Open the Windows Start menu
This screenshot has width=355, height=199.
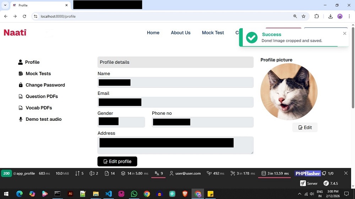click(6, 194)
